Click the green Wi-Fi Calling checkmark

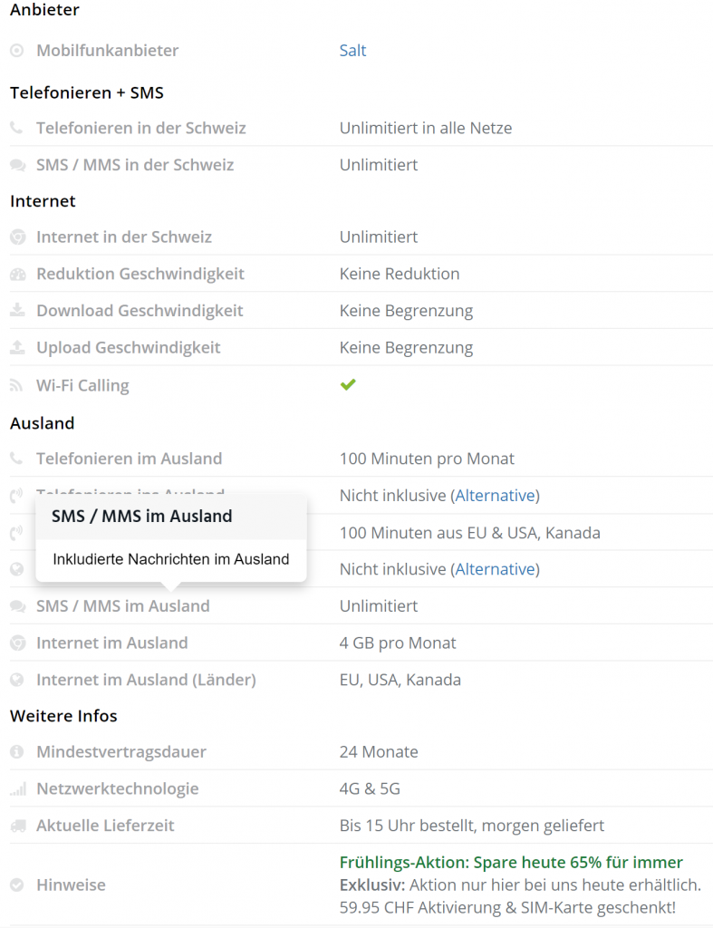point(348,385)
